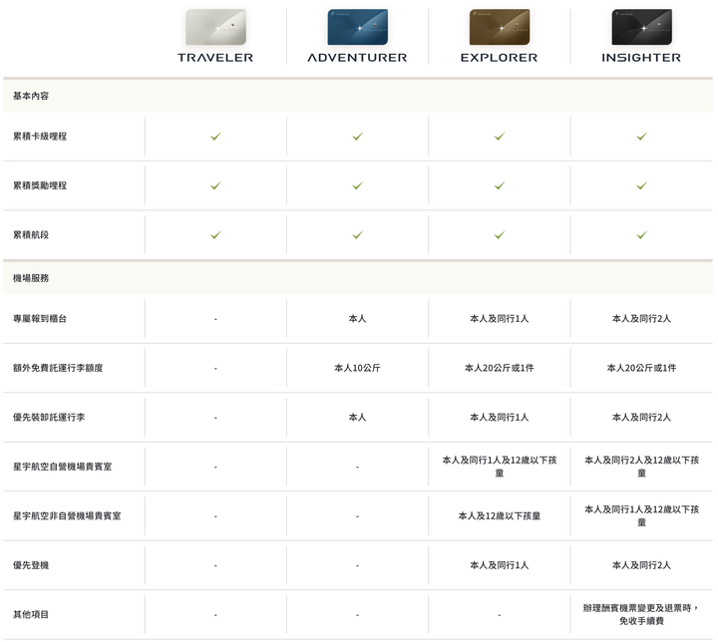The width and height of the screenshot is (718, 642).
Task: Click the 辦理酬賓機票變更及退票時，免收手續費 cell
Action: point(641,614)
